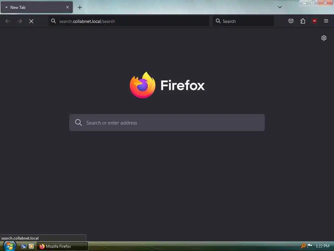Restore down the Firefox window
This screenshot has width=334, height=251.
(x=313, y=3)
